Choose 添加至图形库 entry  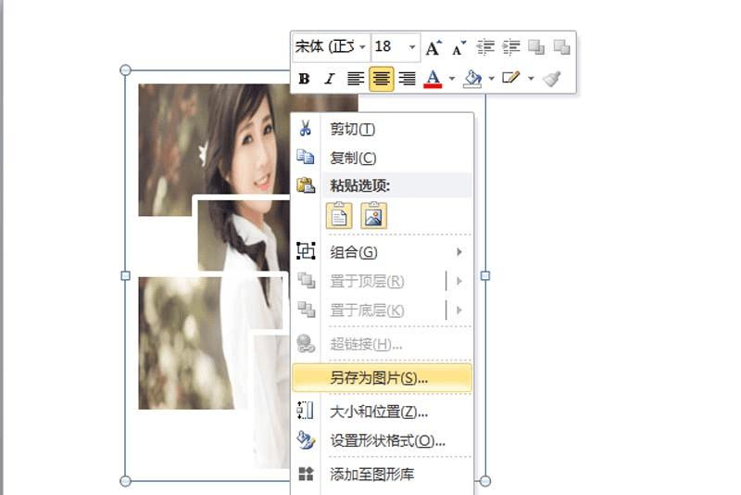(383, 475)
